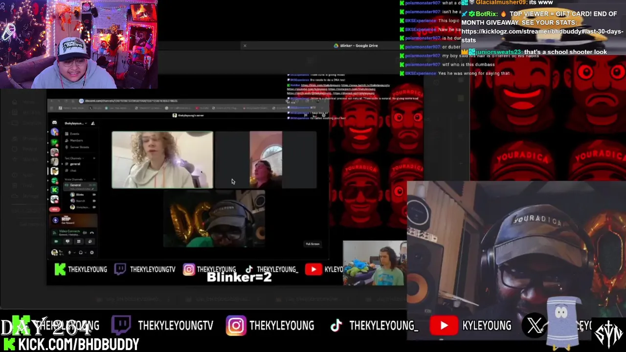Mute the microphone in Discord

69,252
